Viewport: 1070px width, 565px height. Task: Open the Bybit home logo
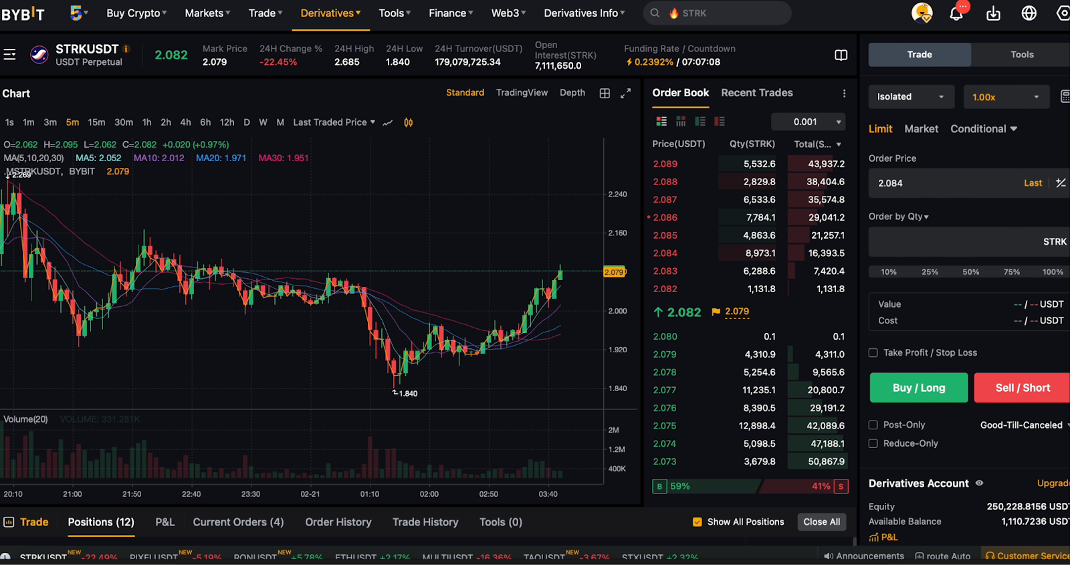23,13
